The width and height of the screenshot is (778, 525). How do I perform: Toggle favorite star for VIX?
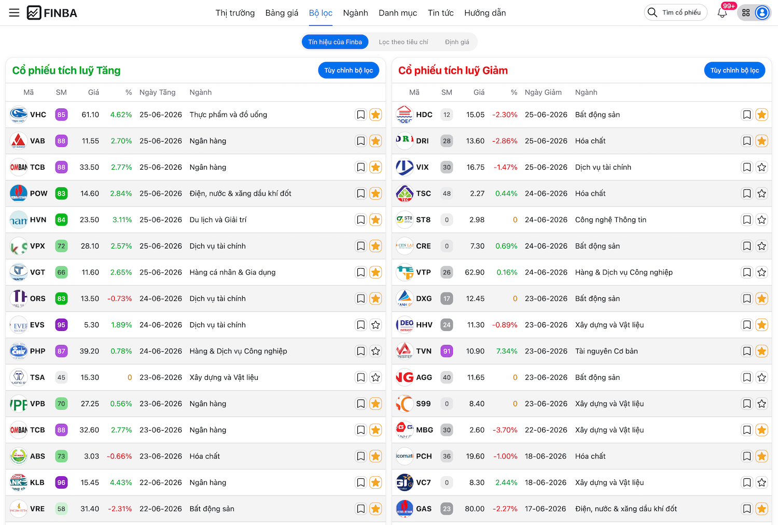coord(762,167)
